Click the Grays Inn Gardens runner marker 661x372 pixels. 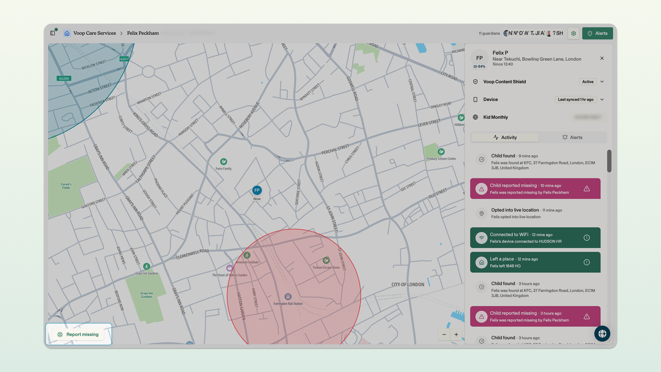147,266
